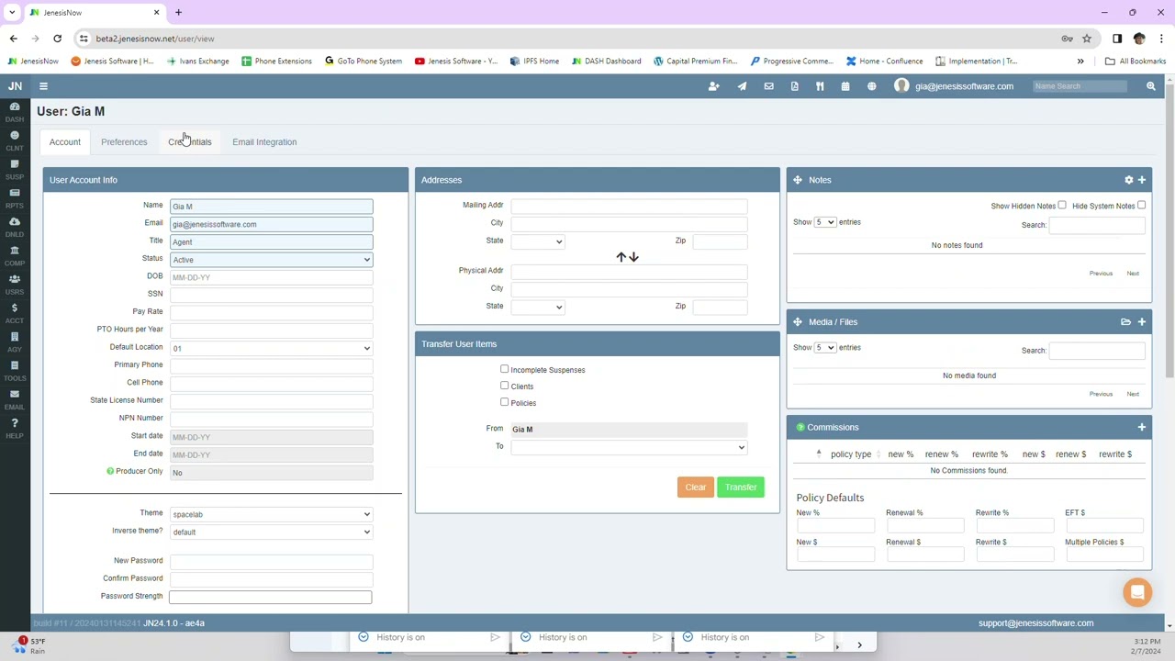Open the COMP companies sidebar icon

(15, 255)
